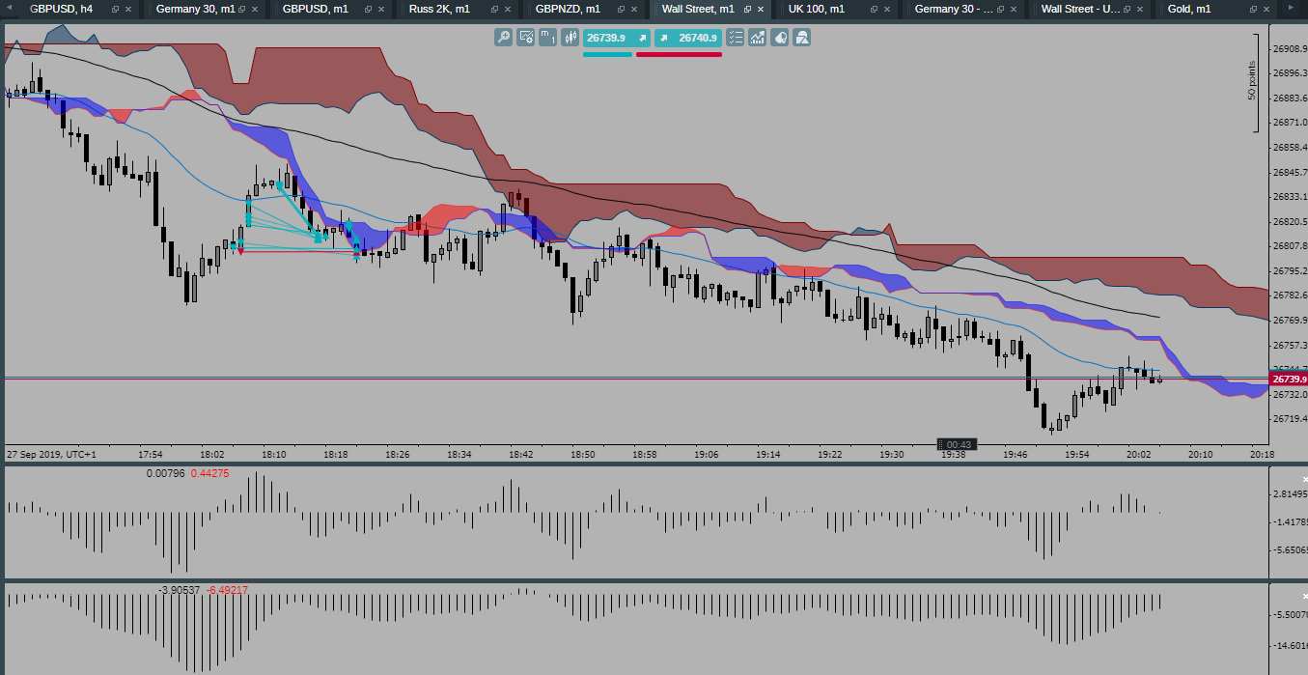Close the GBPUSD, h4 tab
The width and height of the screenshot is (1308, 675).
128,9
